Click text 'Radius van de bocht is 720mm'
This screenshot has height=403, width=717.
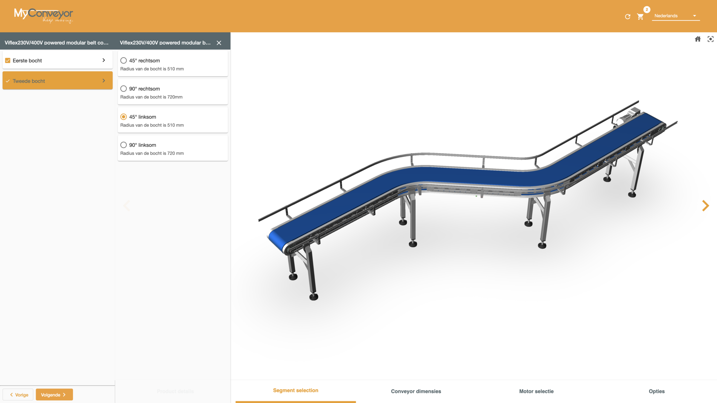[x=151, y=97]
